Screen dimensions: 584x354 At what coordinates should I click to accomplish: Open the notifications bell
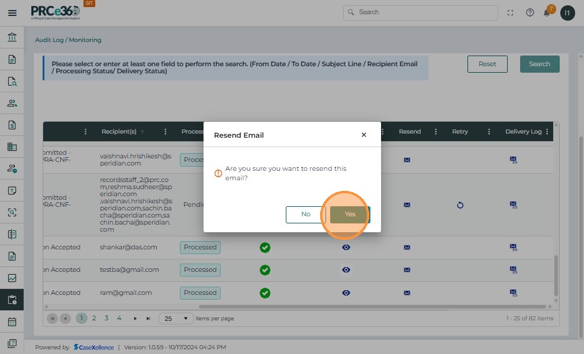(x=547, y=13)
